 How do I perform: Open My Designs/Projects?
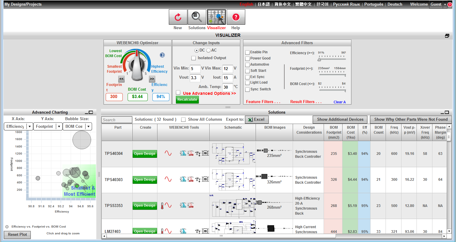(23, 4)
